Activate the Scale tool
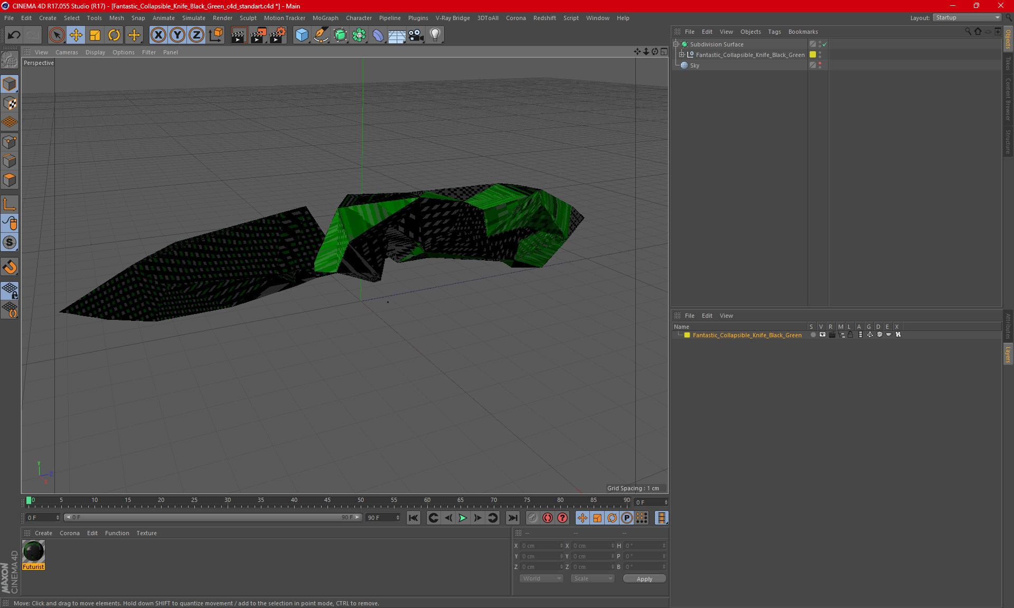 click(95, 35)
